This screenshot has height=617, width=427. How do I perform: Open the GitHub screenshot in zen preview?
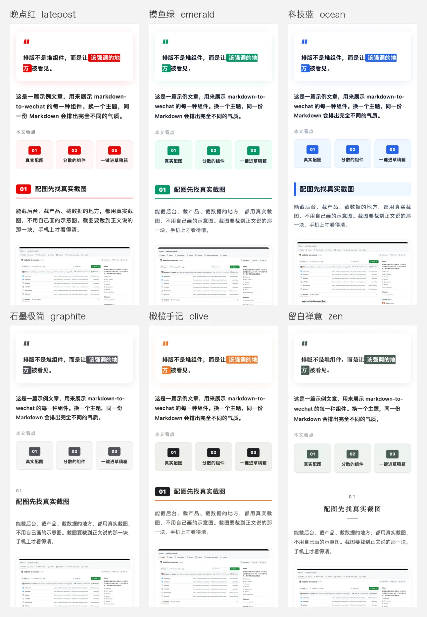(x=353, y=587)
